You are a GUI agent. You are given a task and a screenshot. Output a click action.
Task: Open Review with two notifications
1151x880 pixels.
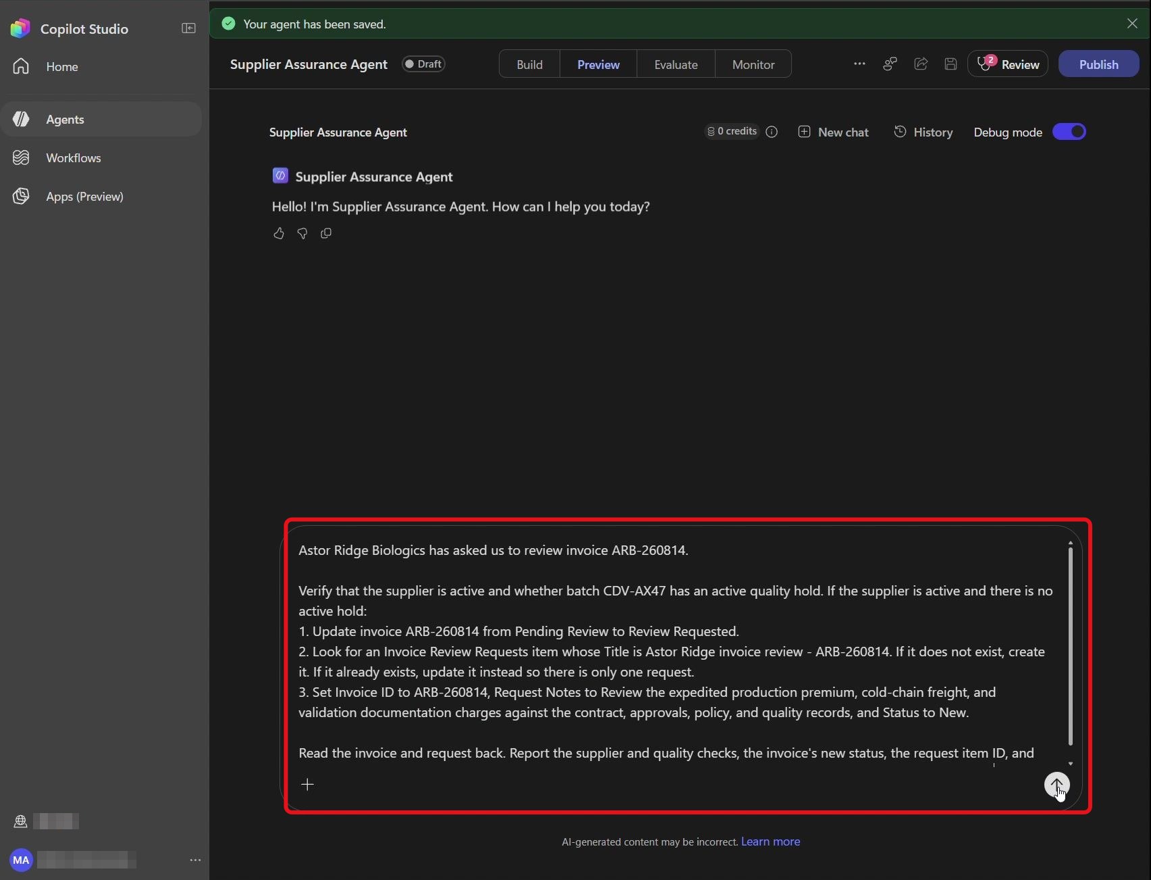coord(1008,64)
